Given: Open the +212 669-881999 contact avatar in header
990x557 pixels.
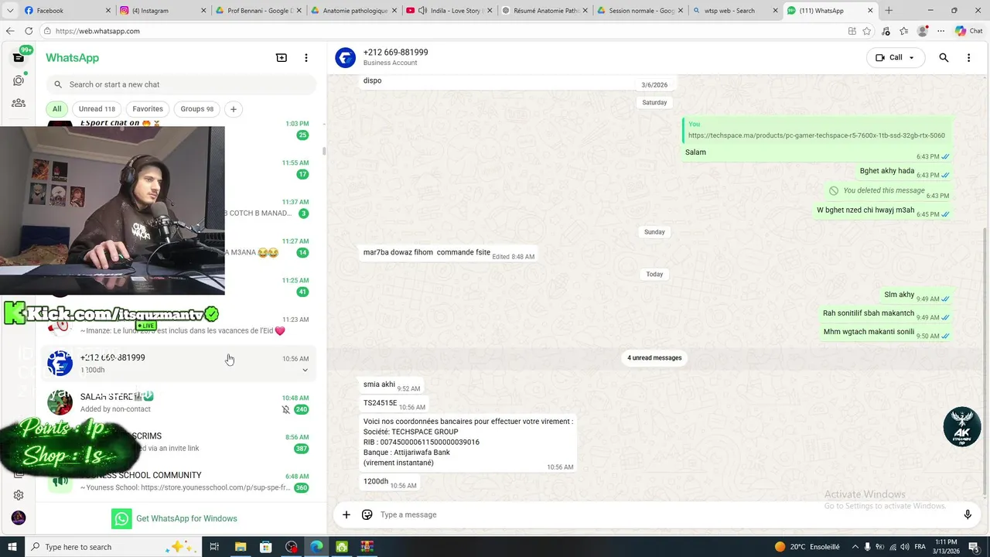Looking at the screenshot, I should pyautogui.click(x=346, y=58).
